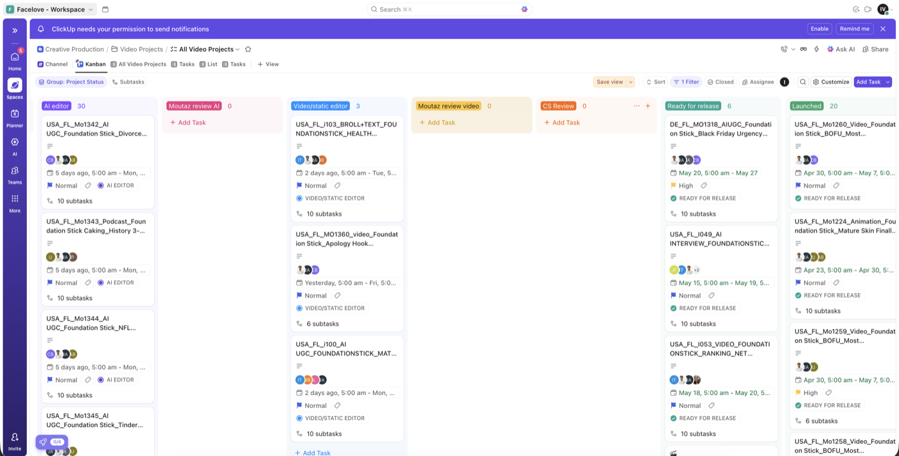
Task: Add Task in Moutaz review AI column
Action: point(188,123)
